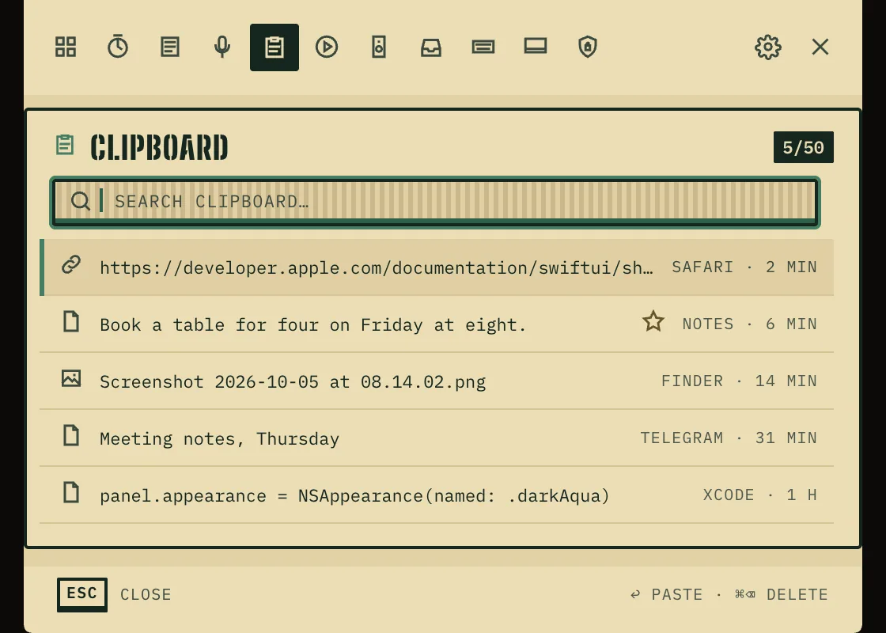The height and width of the screenshot is (633, 886).
Task: Click the 'XCODE · 1 H' source label
Action: (x=760, y=495)
